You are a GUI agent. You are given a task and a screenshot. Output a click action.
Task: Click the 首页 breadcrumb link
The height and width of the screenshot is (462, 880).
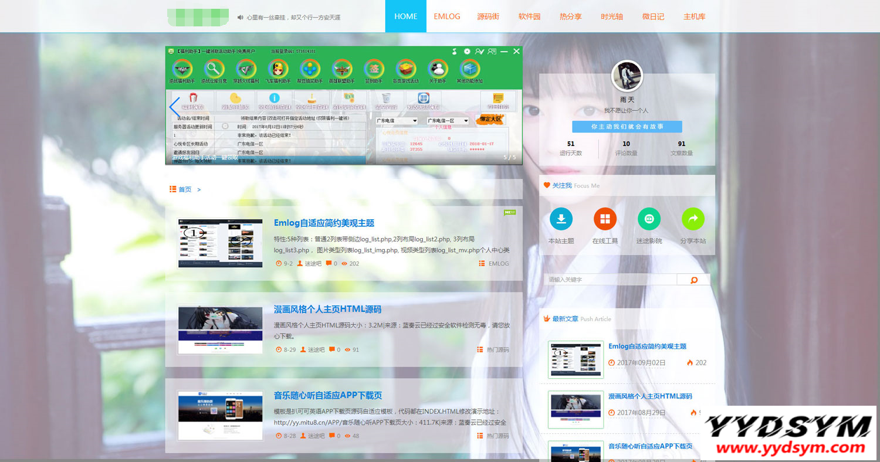185,189
